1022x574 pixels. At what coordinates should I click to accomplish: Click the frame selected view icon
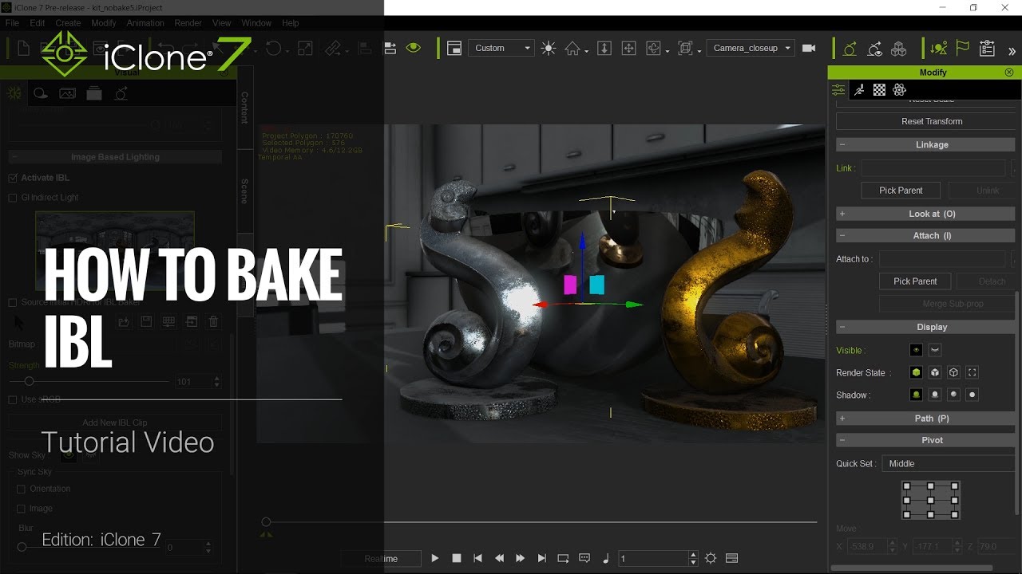tap(686, 49)
